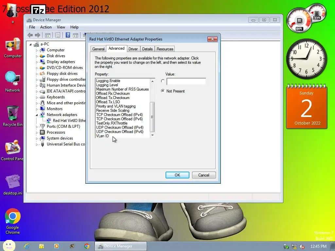This screenshot has width=335, height=251.
Task: Click the Red Hat VirtIO adapter tree icon
Action: [x=49, y=121]
